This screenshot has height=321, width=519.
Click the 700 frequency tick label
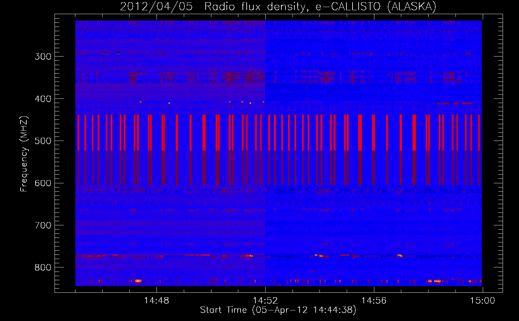coord(43,225)
